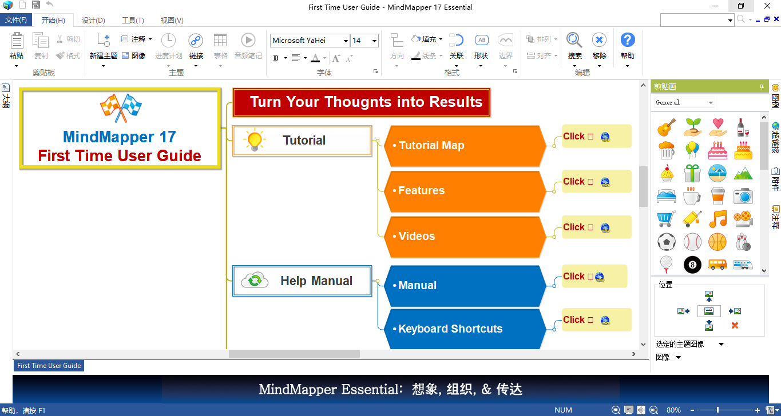Click the horizontal scrollbar thumb under canvas
This screenshot has width=781, height=416.
pos(294,354)
